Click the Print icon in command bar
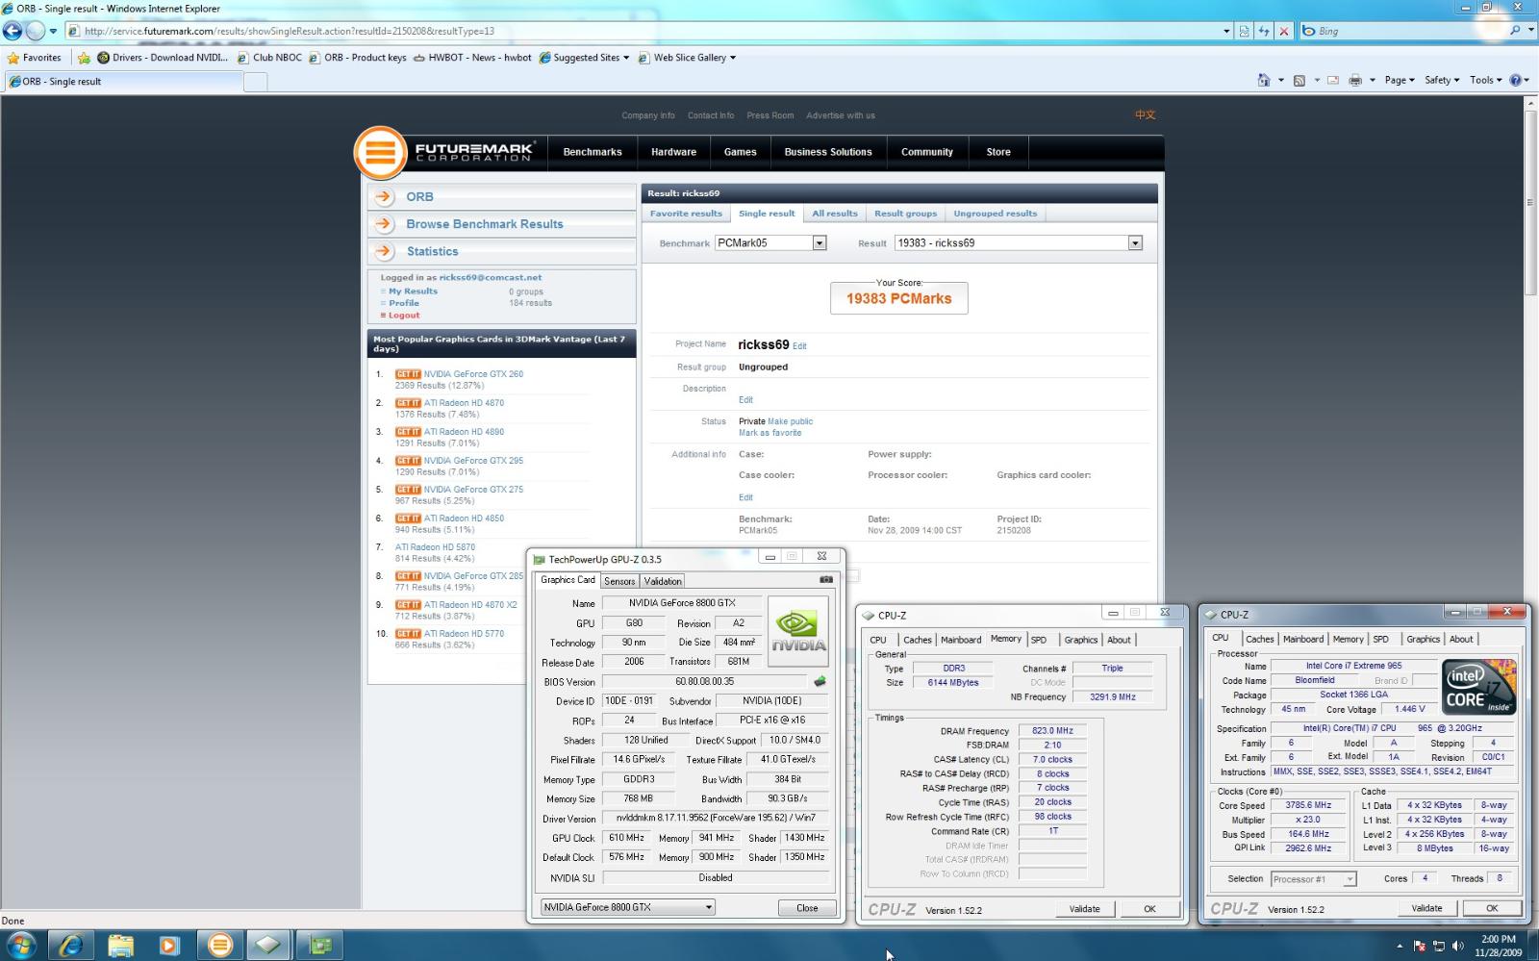Viewport: 1539px width, 961px height. (1355, 81)
